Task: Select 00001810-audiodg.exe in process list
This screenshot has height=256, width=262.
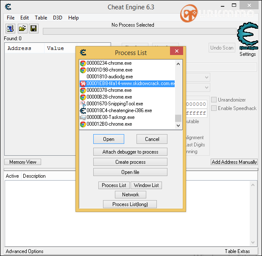Action: tap(127, 77)
